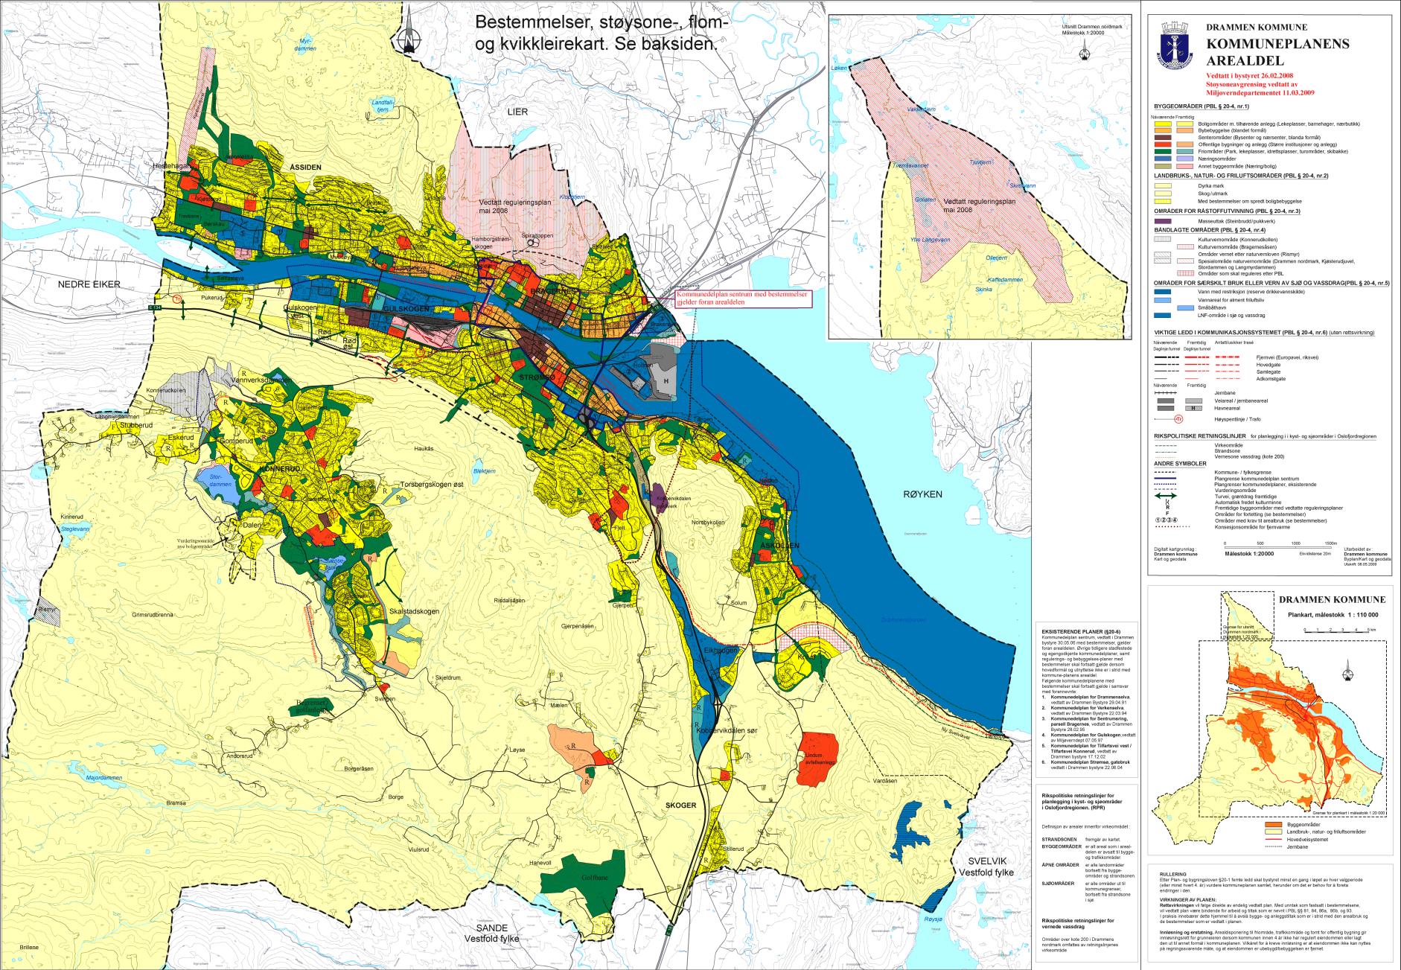Image resolution: width=1401 pixels, height=970 pixels.
Task: Select the yellow Nåværende Boligområder legend swatch
Action: coord(1164,123)
